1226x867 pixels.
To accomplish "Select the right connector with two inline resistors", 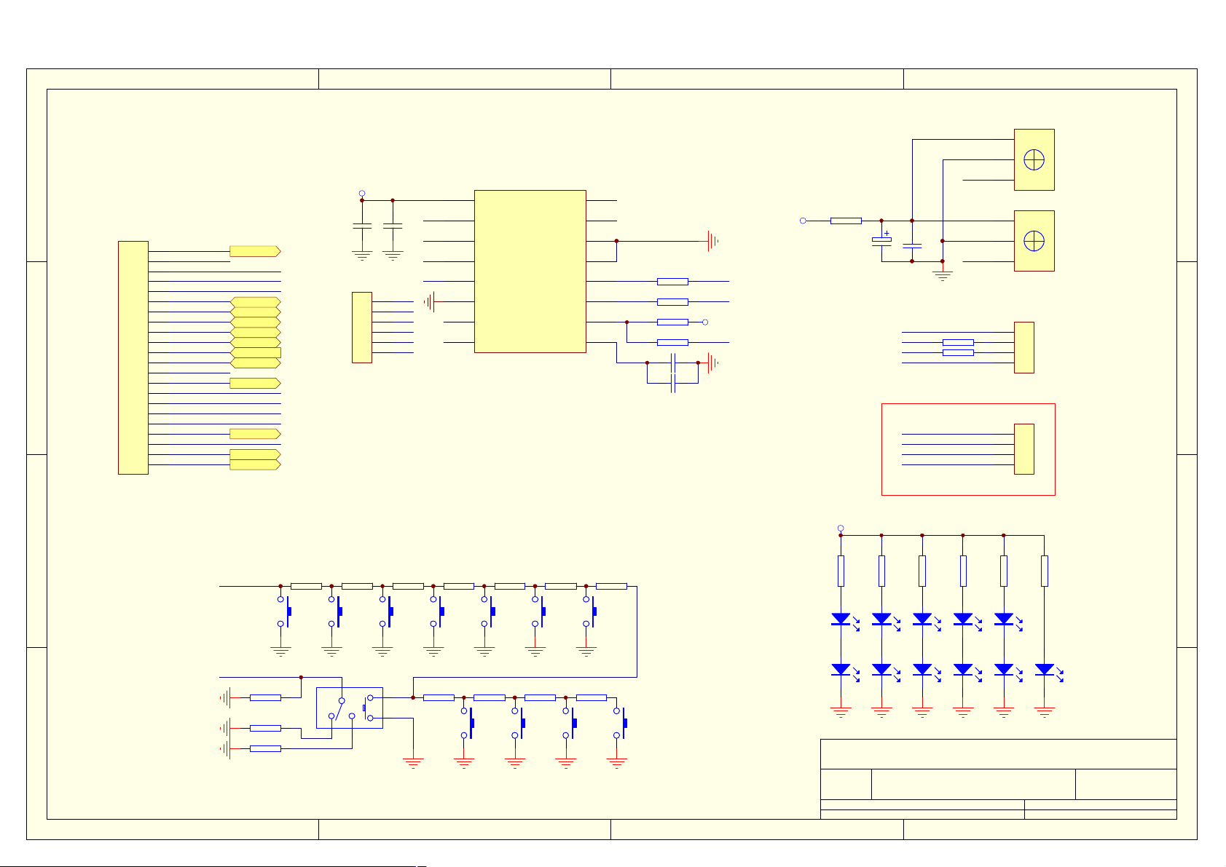I will pyautogui.click(x=1024, y=347).
